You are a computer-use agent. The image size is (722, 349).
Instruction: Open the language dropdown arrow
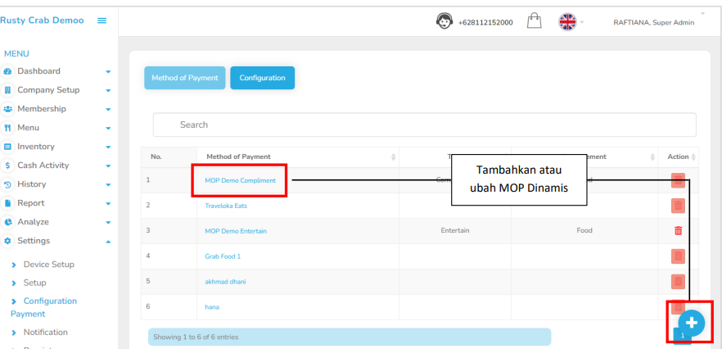[584, 22]
